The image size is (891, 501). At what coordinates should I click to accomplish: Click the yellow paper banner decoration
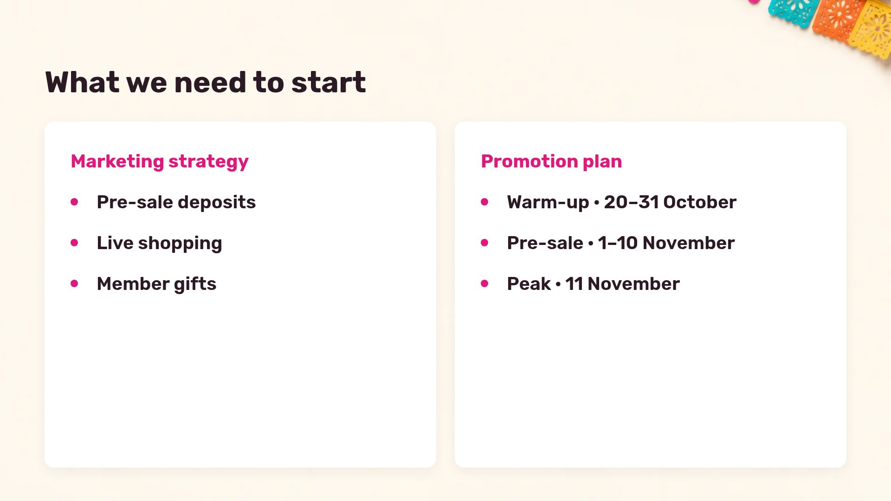pyautogui.click(x=872, y=29)
